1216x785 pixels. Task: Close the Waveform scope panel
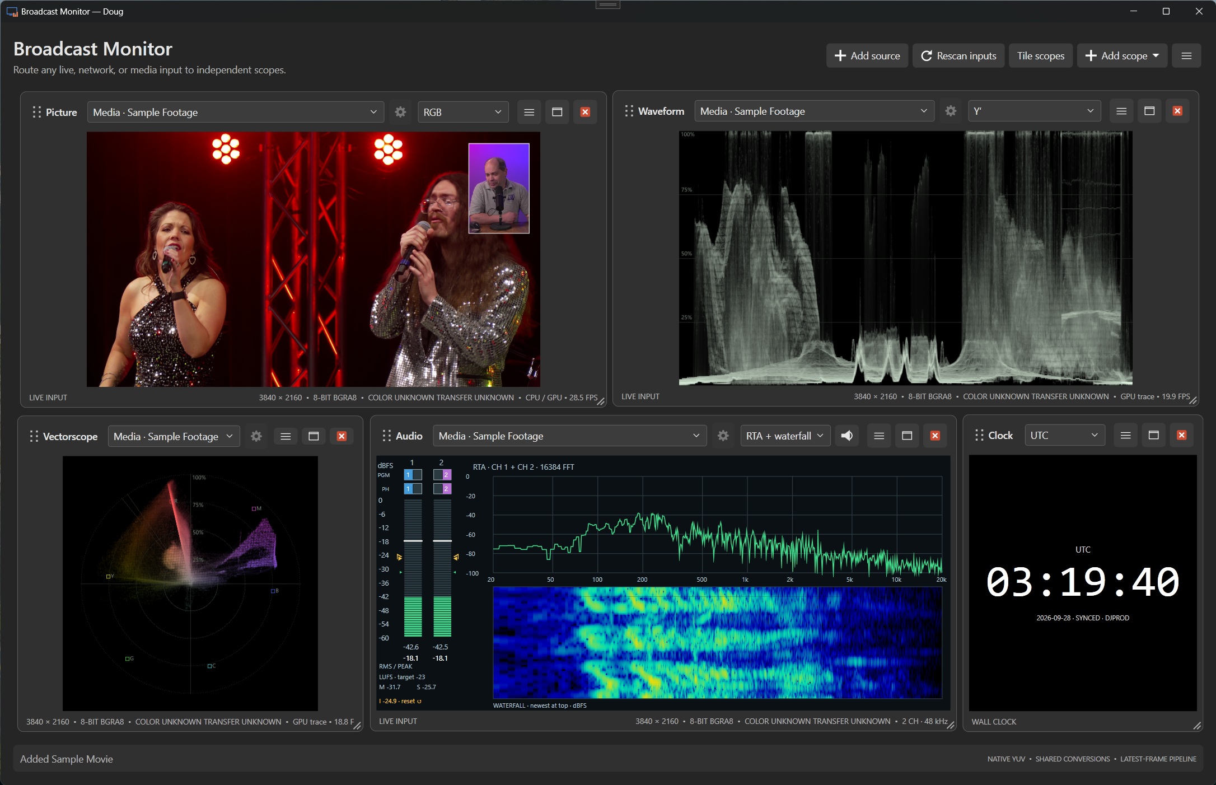(1177, 111)
